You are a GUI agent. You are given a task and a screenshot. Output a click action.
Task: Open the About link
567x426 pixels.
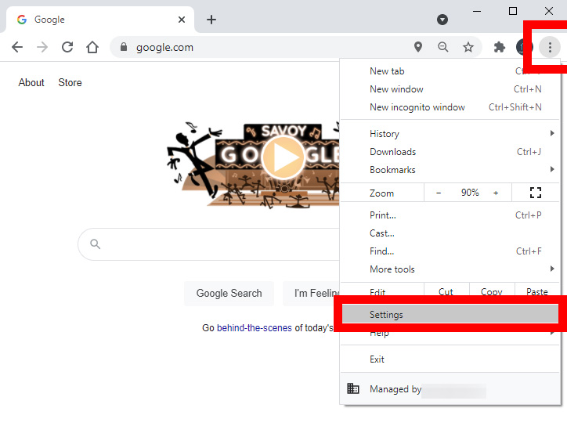(x=31, y=82)
